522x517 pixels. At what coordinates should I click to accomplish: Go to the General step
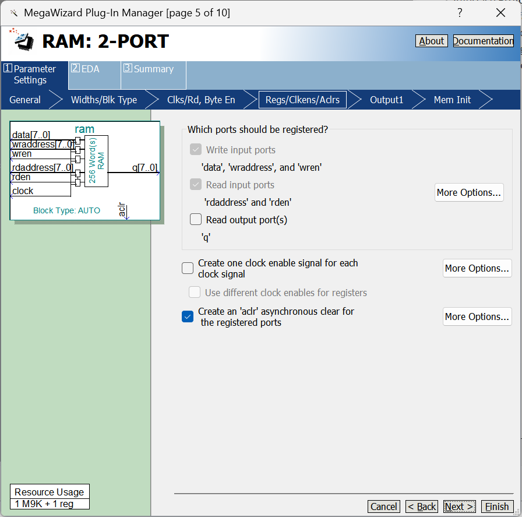pos(25,100)
